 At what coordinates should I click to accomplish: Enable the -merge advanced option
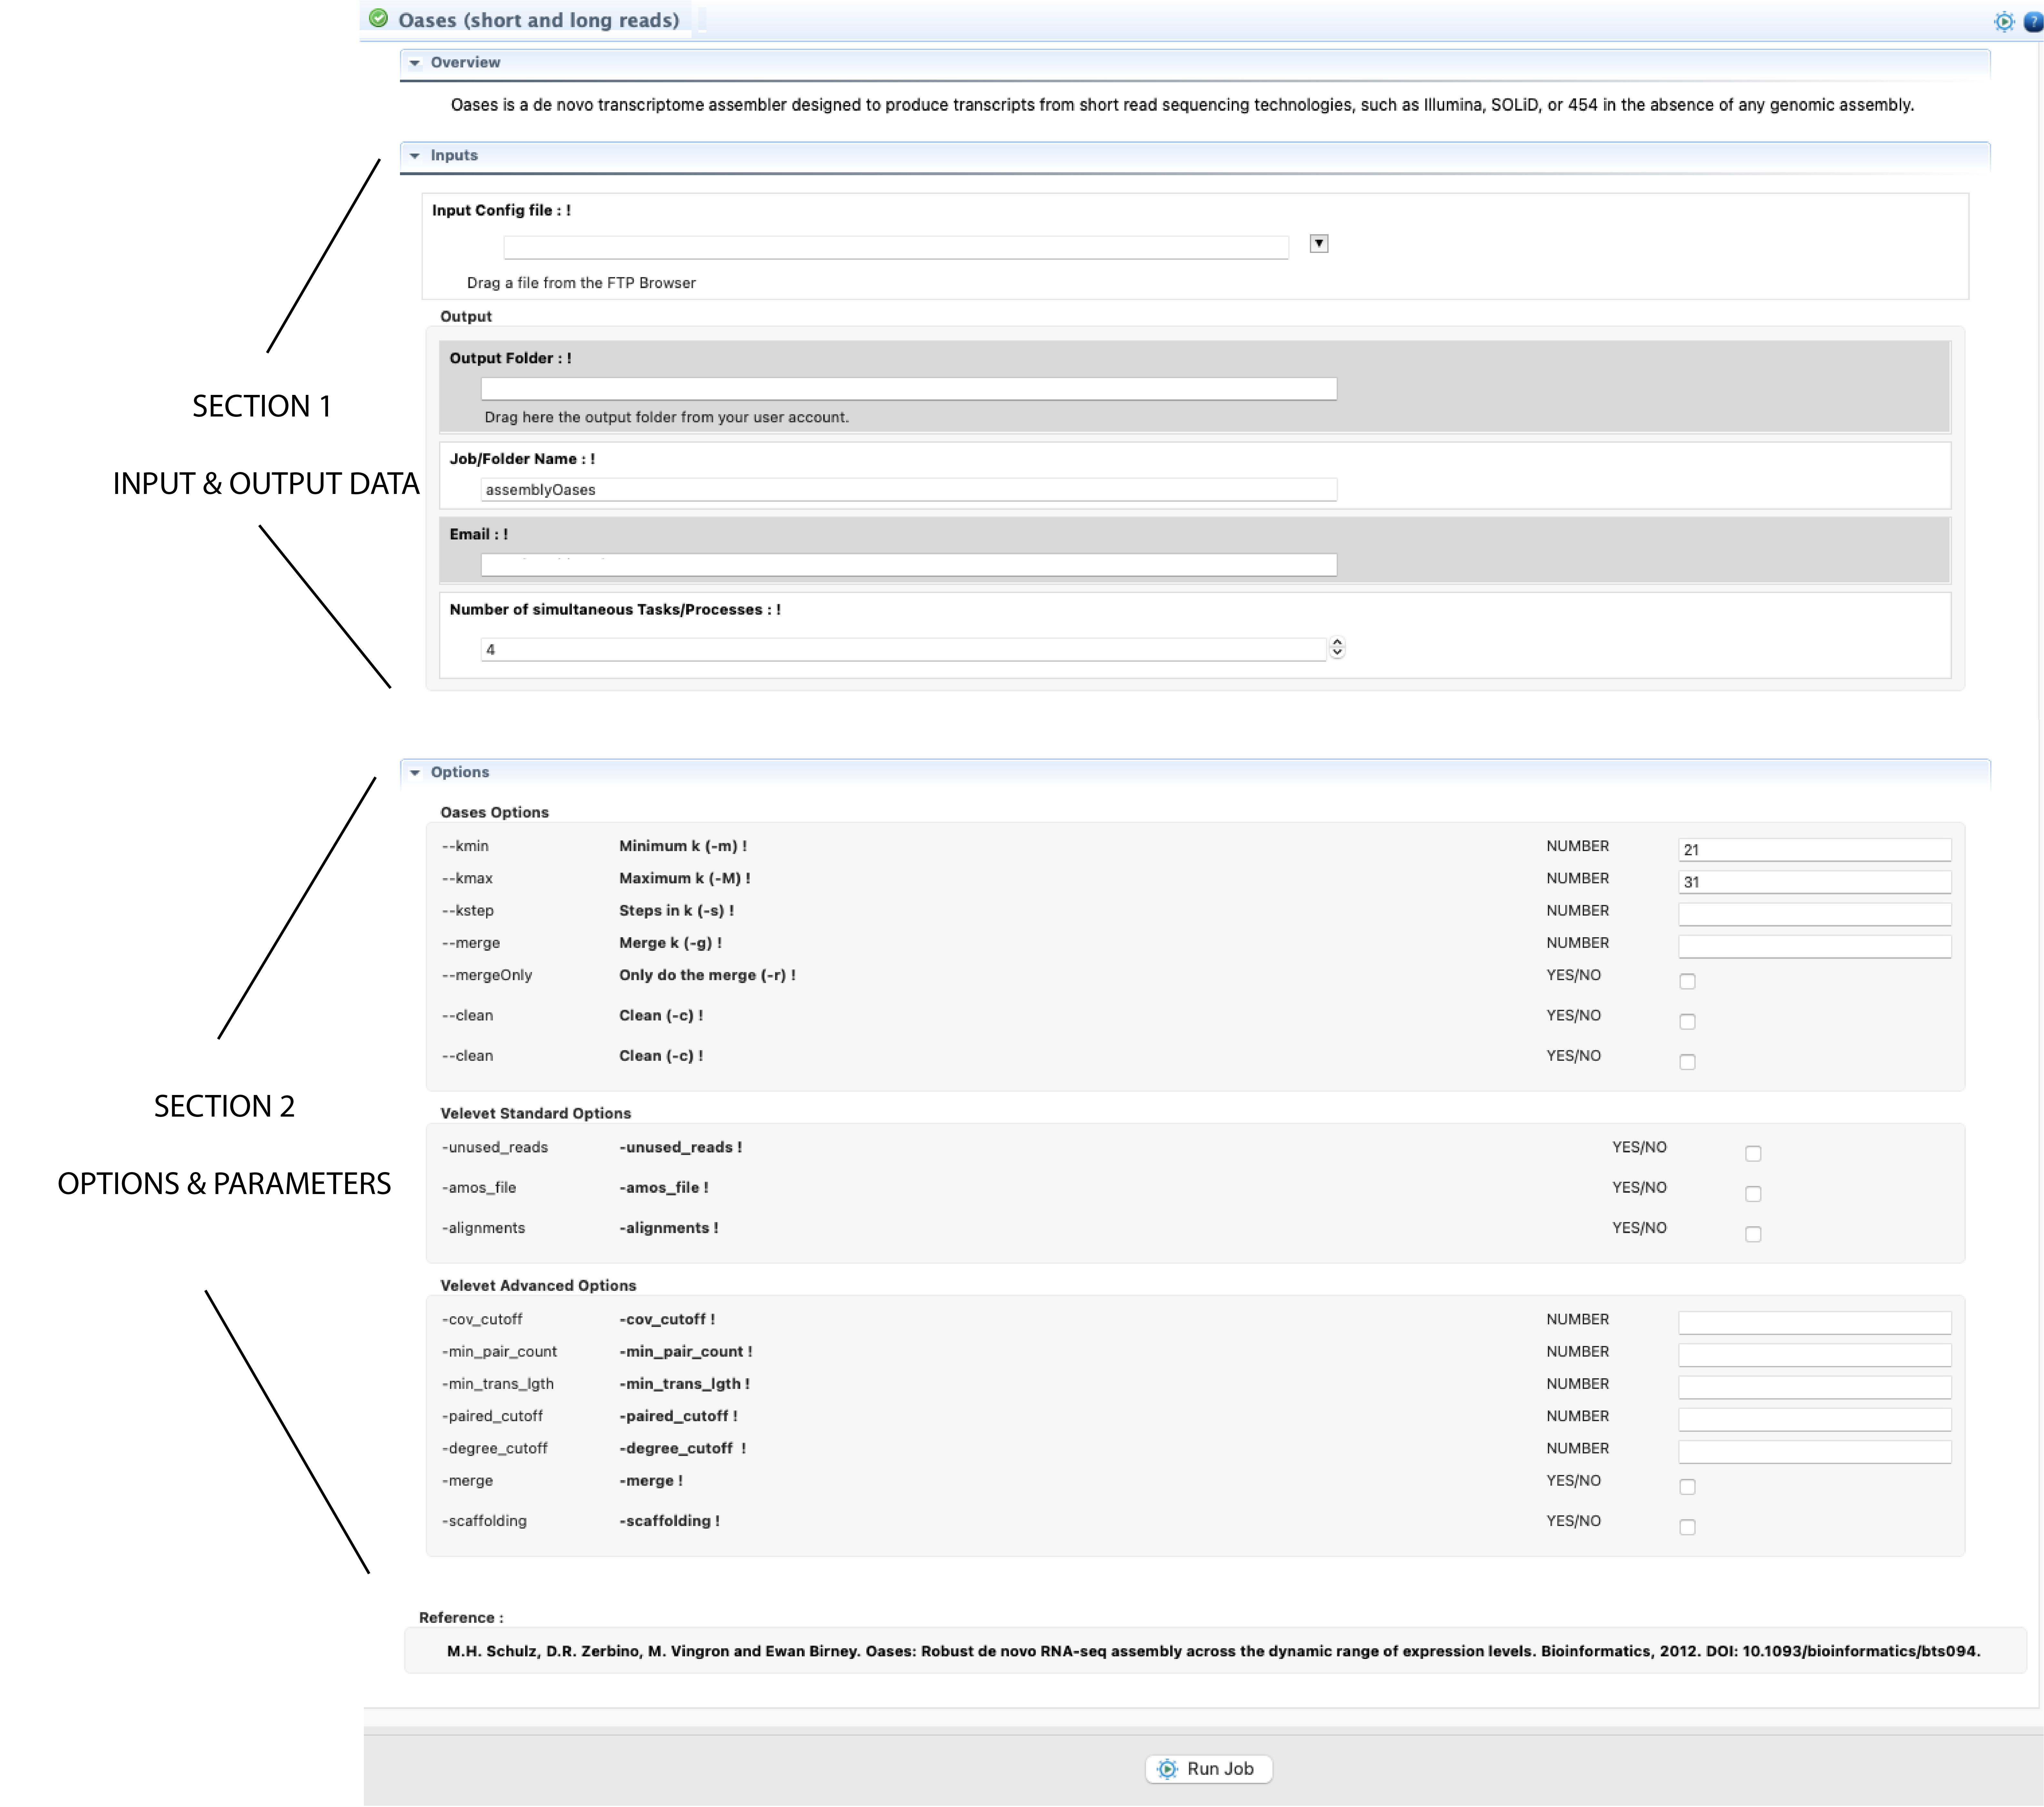coord(1688,1487)
